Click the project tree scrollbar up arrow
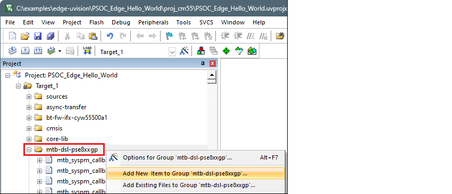 point(212,75)
